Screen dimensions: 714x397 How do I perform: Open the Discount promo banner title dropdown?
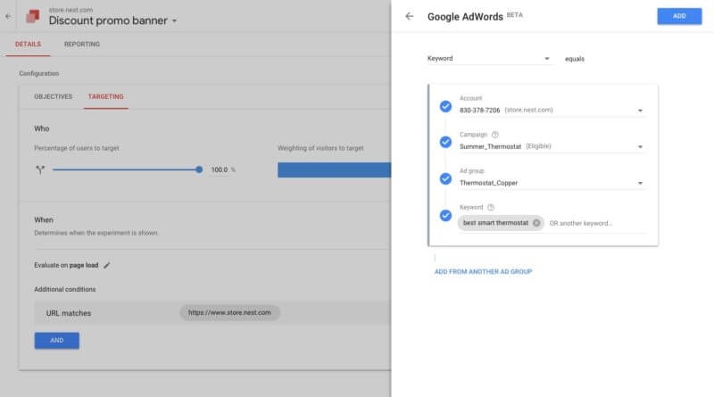pos(174,21)
